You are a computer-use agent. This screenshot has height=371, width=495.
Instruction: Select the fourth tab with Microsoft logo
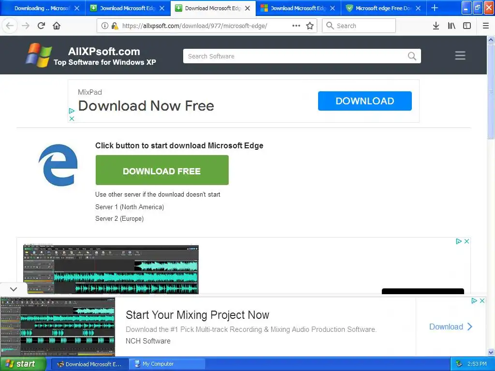(298, 8)
